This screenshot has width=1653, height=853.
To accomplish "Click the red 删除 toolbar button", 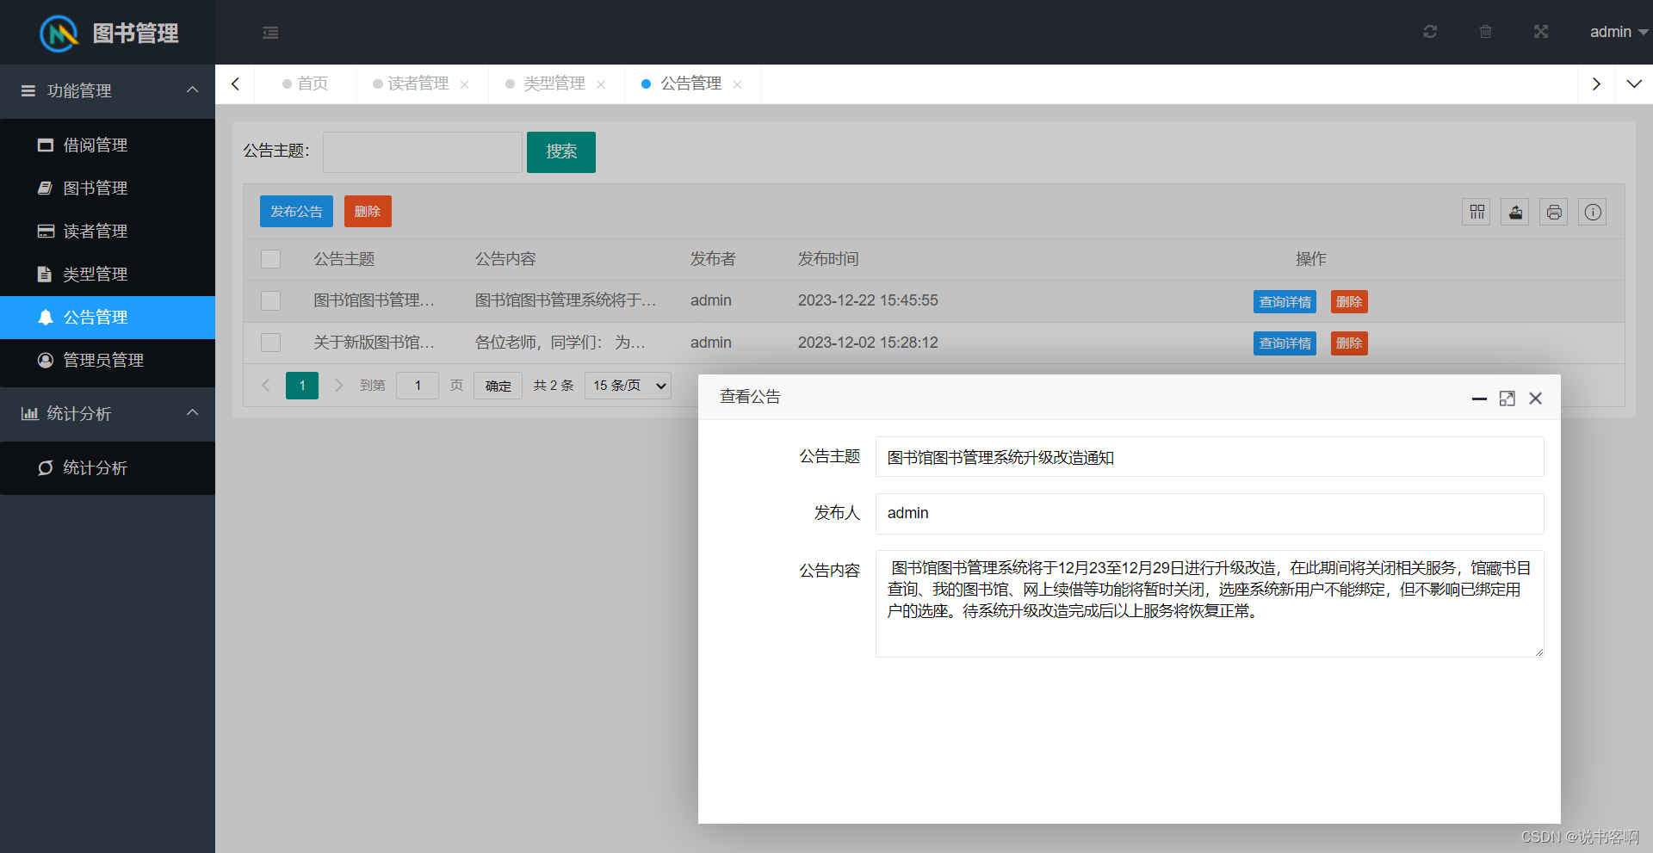I will coord(368,212).
